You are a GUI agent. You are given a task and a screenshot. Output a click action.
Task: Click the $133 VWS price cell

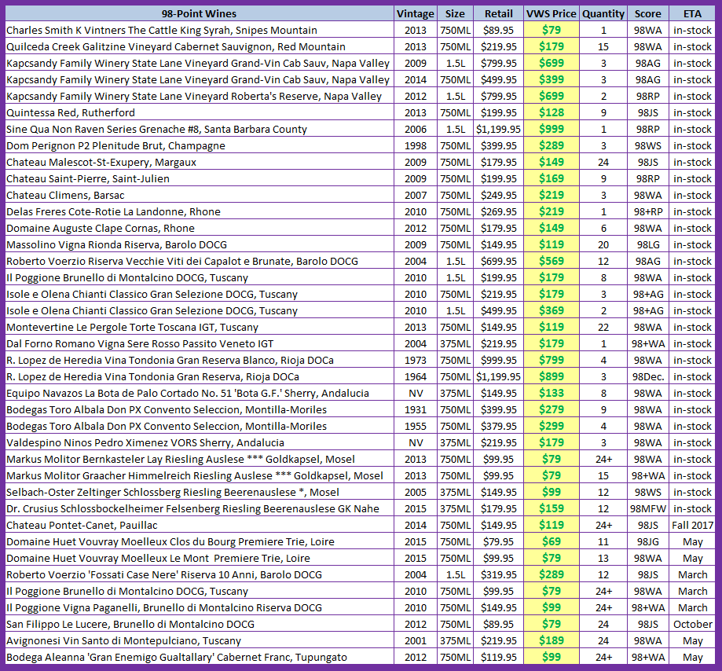[552, 394]
